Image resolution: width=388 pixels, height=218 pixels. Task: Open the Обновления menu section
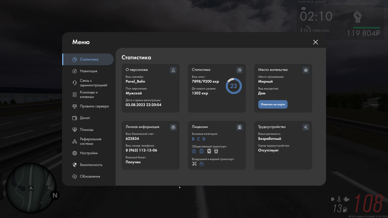88,177
